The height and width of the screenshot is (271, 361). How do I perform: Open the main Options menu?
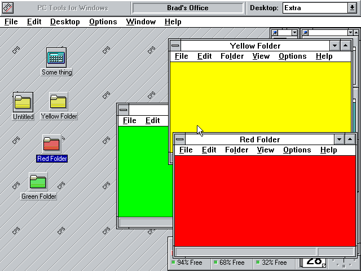click(103, 21)
